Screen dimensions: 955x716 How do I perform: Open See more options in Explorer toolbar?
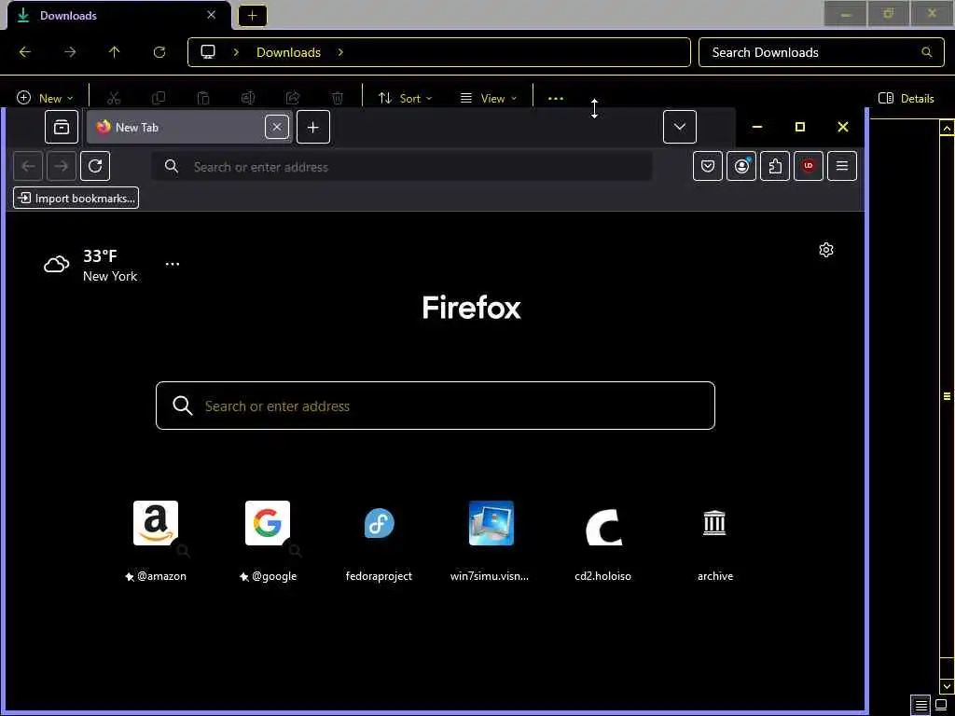[x=556, y=98]
